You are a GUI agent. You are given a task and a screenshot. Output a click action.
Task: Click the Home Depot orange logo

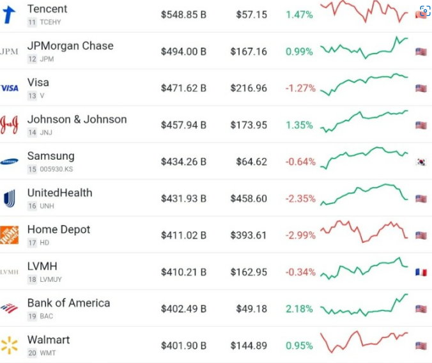point(10,235)
